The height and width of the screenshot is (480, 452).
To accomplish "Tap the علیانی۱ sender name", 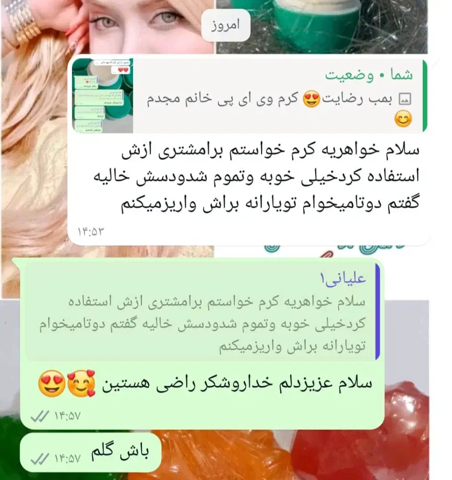I will tap(343, 279).
